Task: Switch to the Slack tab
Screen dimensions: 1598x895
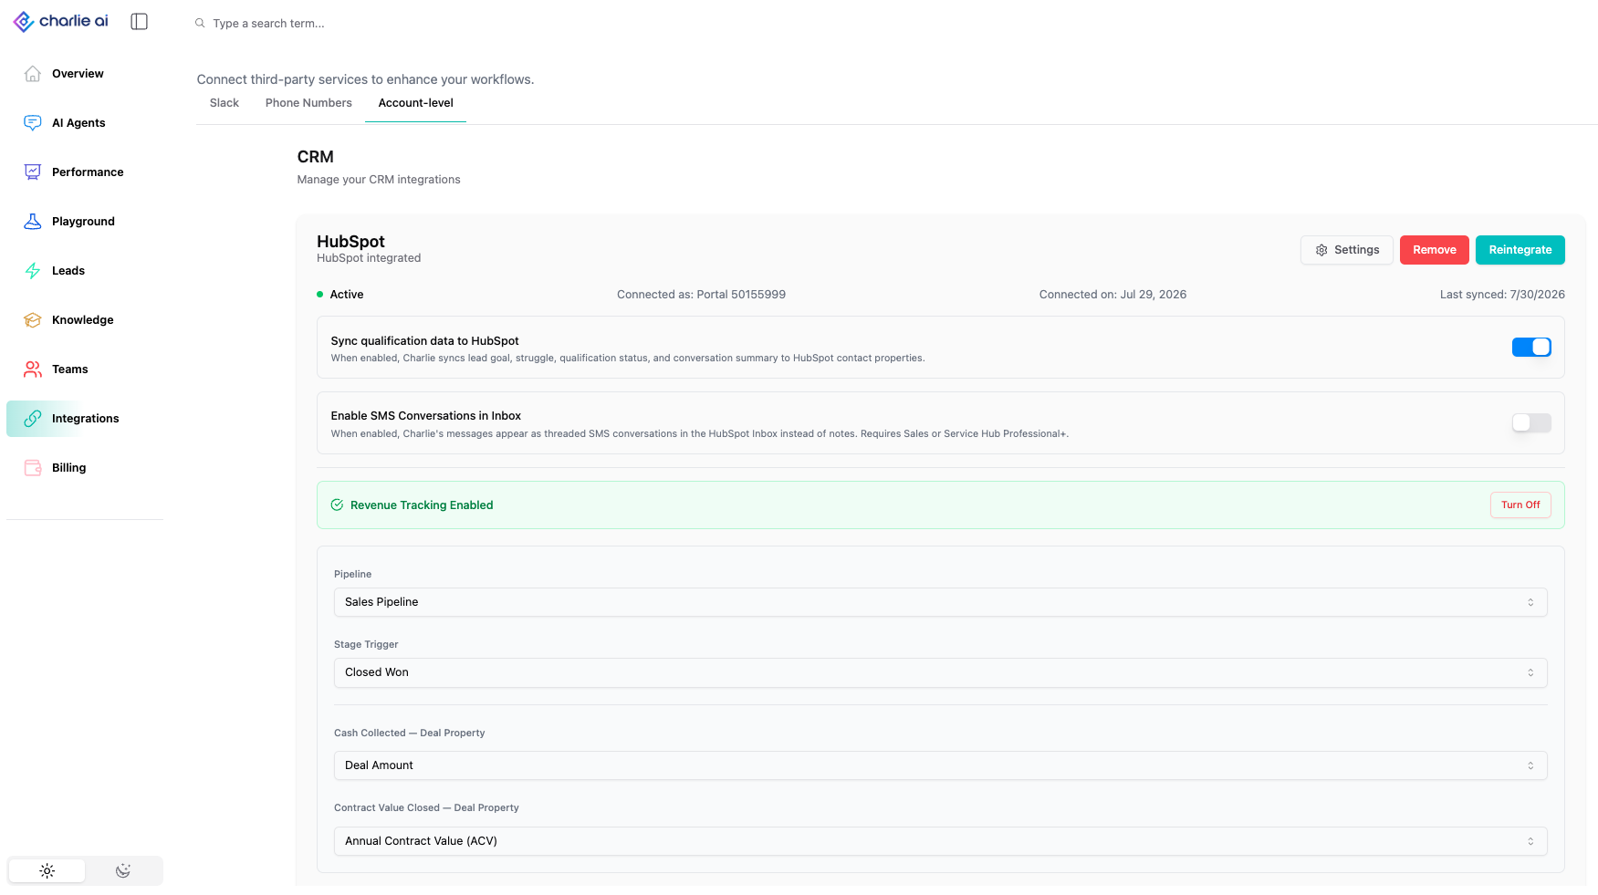Action: click(x=225, y=103)
